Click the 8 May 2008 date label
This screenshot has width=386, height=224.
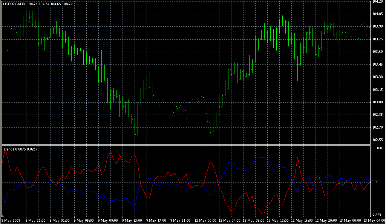pos(11,220)
